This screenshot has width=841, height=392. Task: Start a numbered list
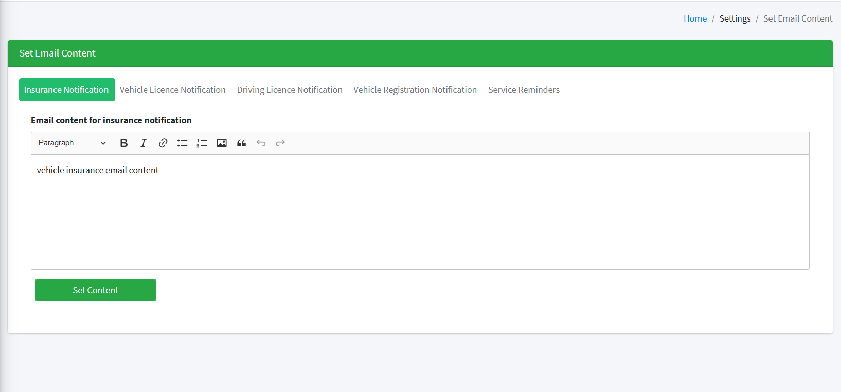[202, 143]
